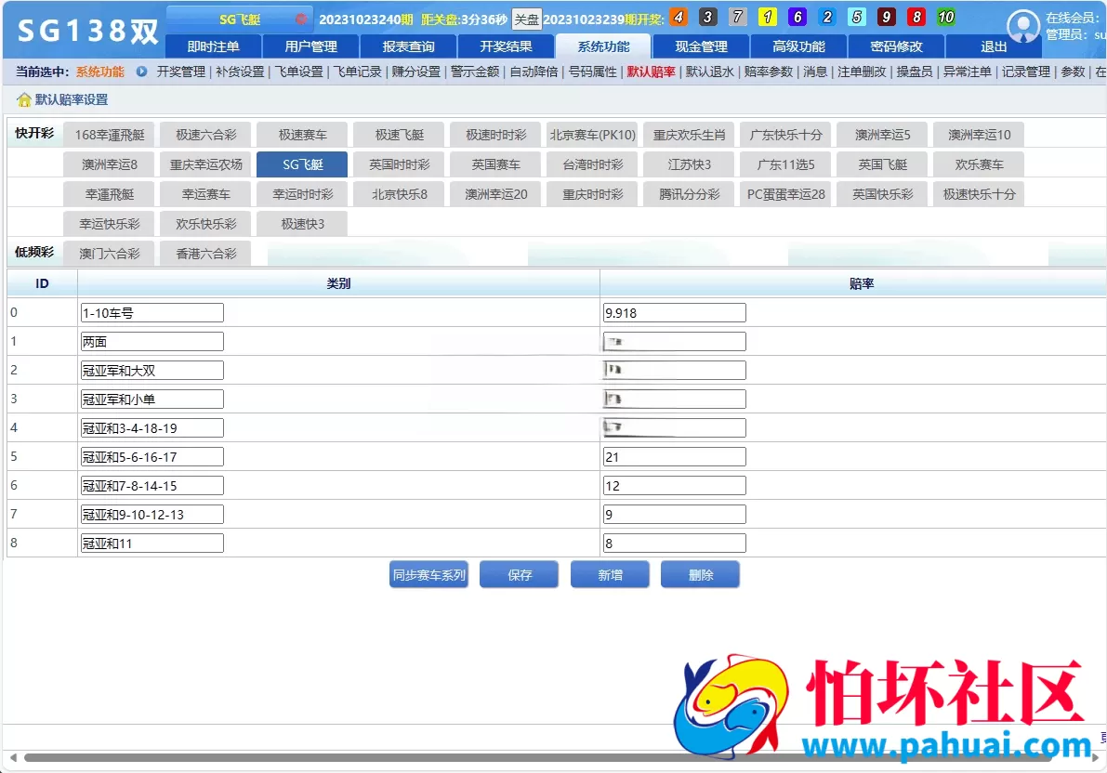This screenshot has height=773, width=1107.
Task: Click the 删除 button
Action: click(x=700, y=574)
